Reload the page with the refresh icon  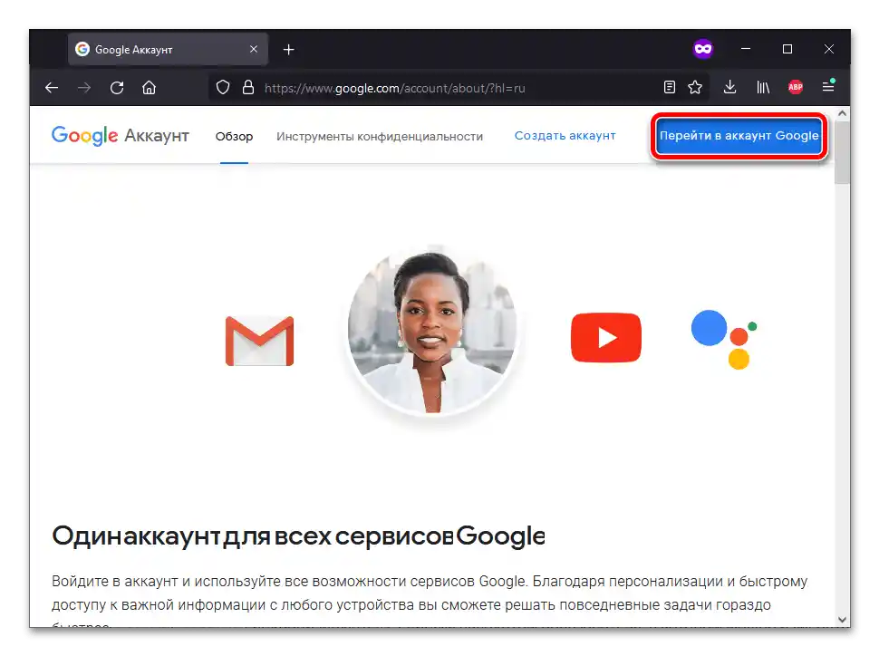tap(117, 88)
